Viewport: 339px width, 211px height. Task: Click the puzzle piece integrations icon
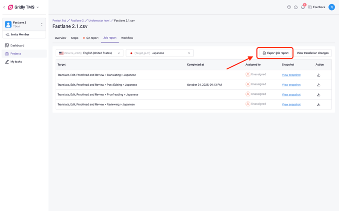[x=296, y=7]
